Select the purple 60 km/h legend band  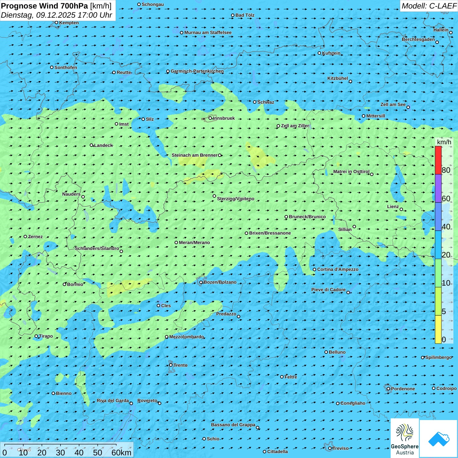[438, 188]
